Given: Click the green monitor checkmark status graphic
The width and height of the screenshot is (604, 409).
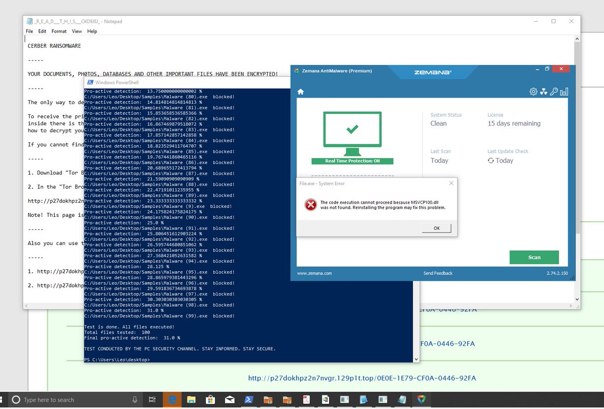Looking at the screenshot, I should [352, 133].
